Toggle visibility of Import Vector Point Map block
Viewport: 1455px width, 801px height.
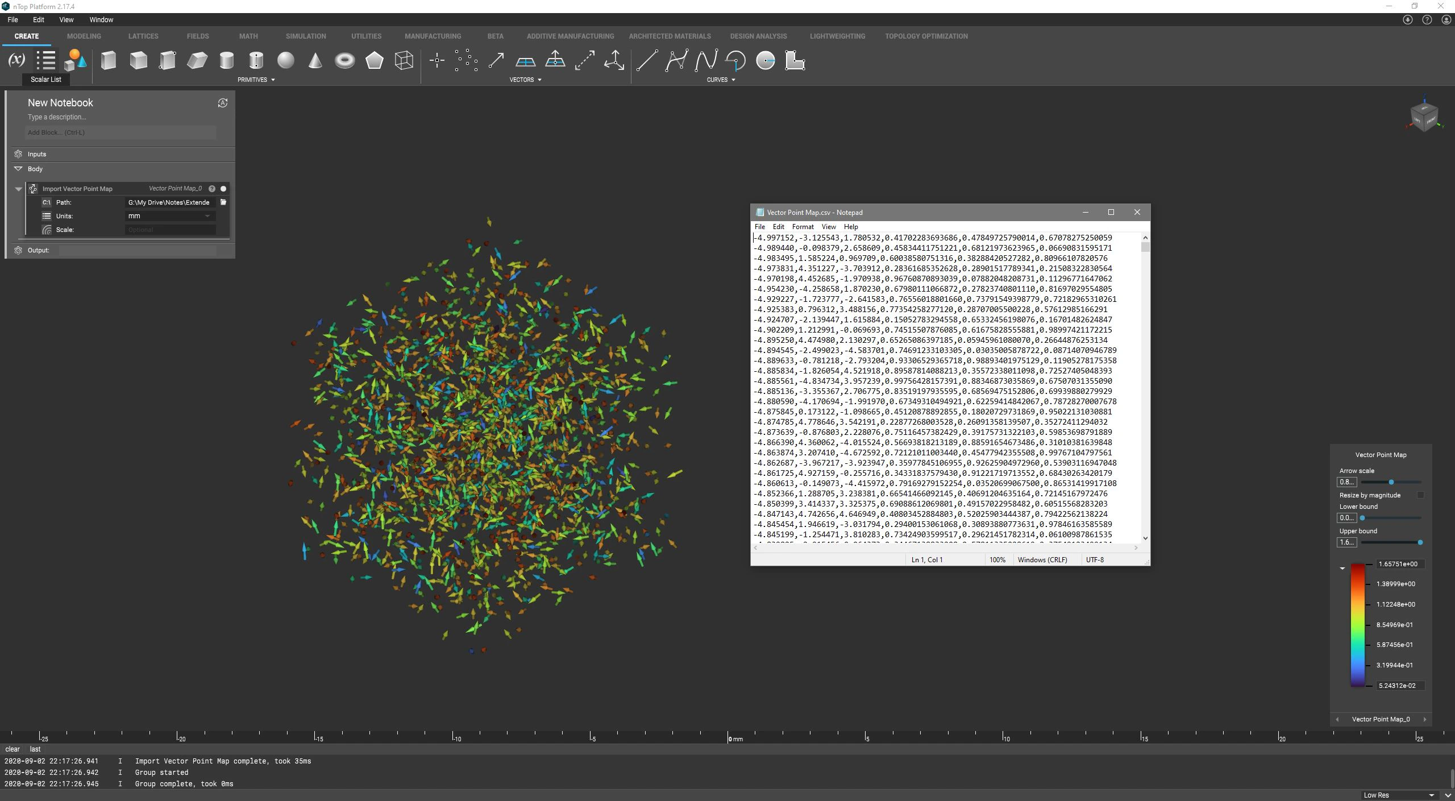[x=223, y=188]
